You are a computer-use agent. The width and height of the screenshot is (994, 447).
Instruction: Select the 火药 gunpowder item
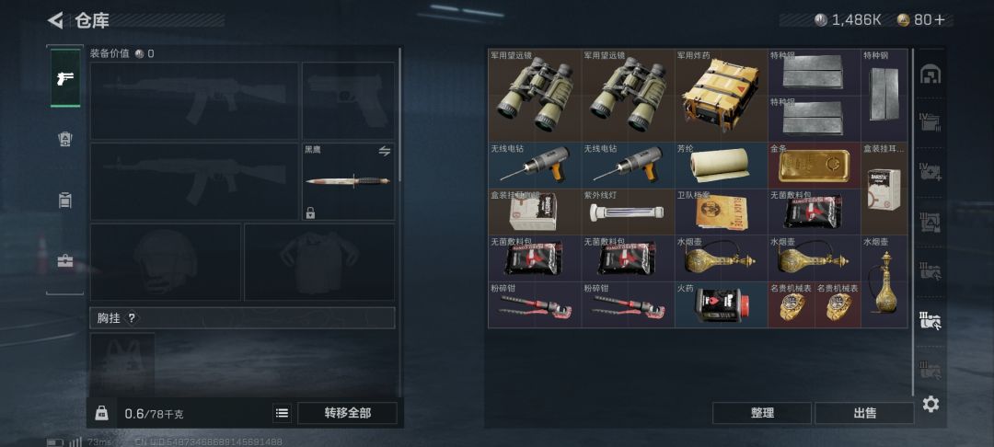click(721, 305)
